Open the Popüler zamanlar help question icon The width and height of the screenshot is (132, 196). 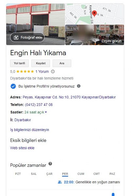point(50,164)
